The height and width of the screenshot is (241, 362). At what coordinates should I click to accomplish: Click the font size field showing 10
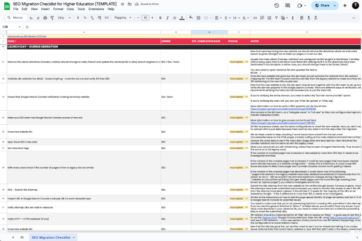145,18
